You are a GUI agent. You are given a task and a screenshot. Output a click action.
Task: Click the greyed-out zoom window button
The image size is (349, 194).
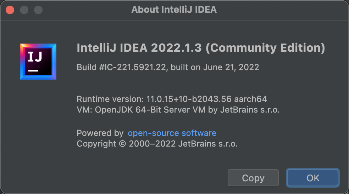coord(38,10)
